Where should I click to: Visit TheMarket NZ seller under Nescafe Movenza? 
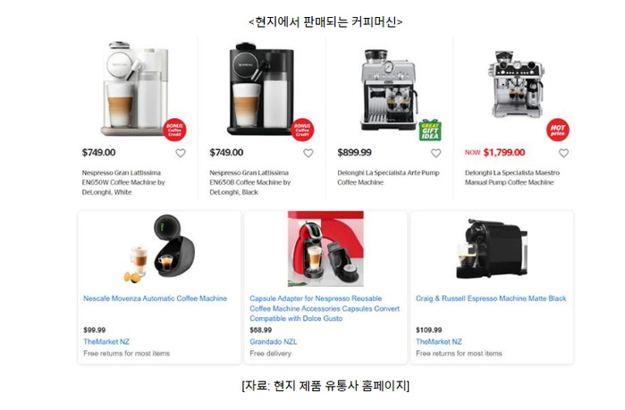coord(106,341)
